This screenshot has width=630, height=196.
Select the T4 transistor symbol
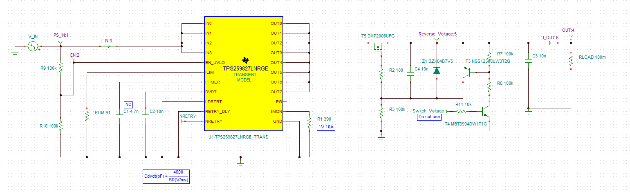485,111
